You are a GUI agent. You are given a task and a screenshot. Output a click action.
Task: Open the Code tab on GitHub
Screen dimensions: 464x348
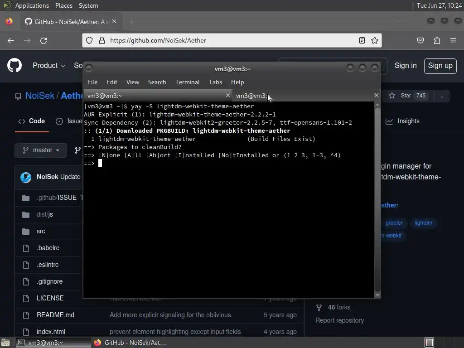tap(32, 121)
